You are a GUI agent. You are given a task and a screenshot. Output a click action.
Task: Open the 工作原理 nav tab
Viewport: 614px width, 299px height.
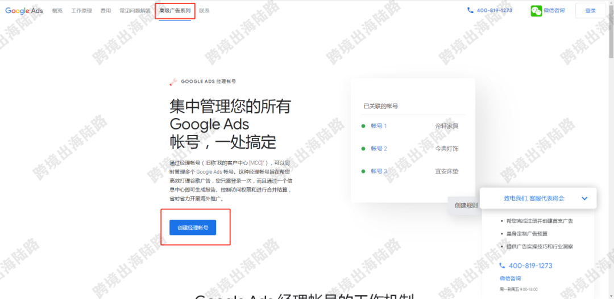tap(81, 11)
